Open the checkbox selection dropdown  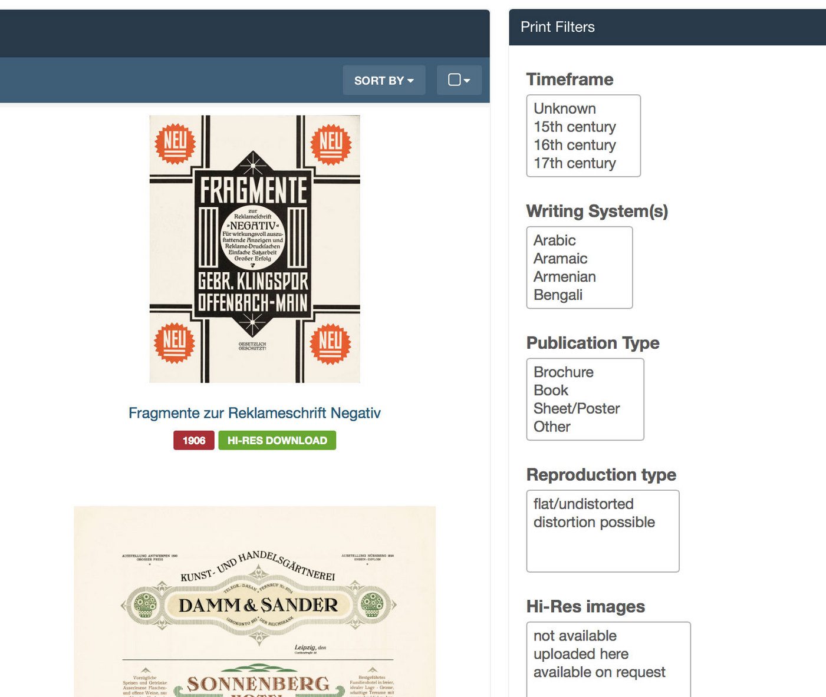[x=459, y=80]
